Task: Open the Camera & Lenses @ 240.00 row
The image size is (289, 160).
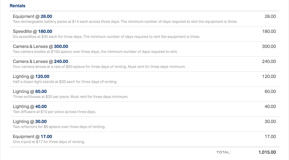Action: point(144,64)
